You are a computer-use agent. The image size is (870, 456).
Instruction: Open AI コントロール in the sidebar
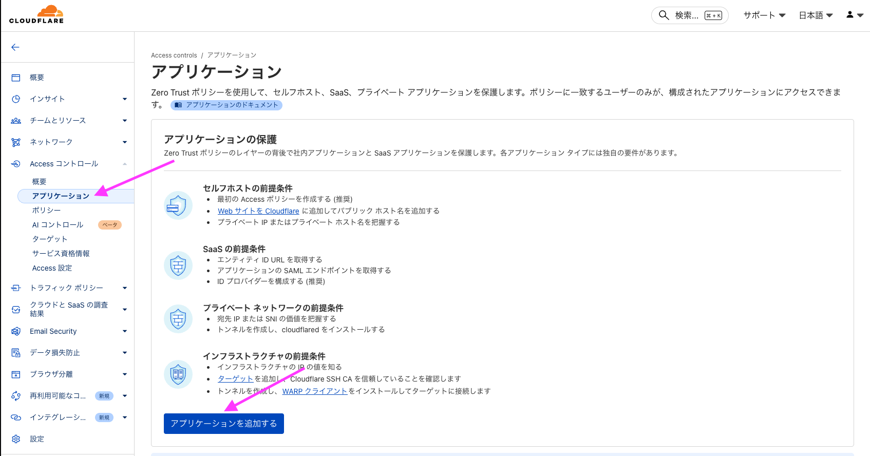[x=58, y=225]
